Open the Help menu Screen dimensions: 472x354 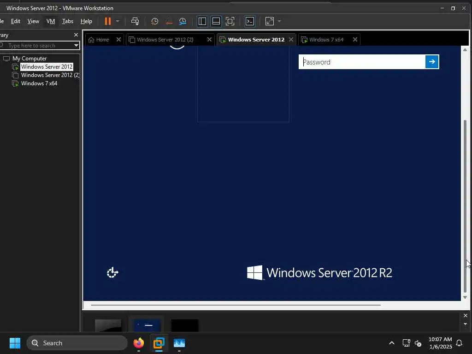[86, 21]
